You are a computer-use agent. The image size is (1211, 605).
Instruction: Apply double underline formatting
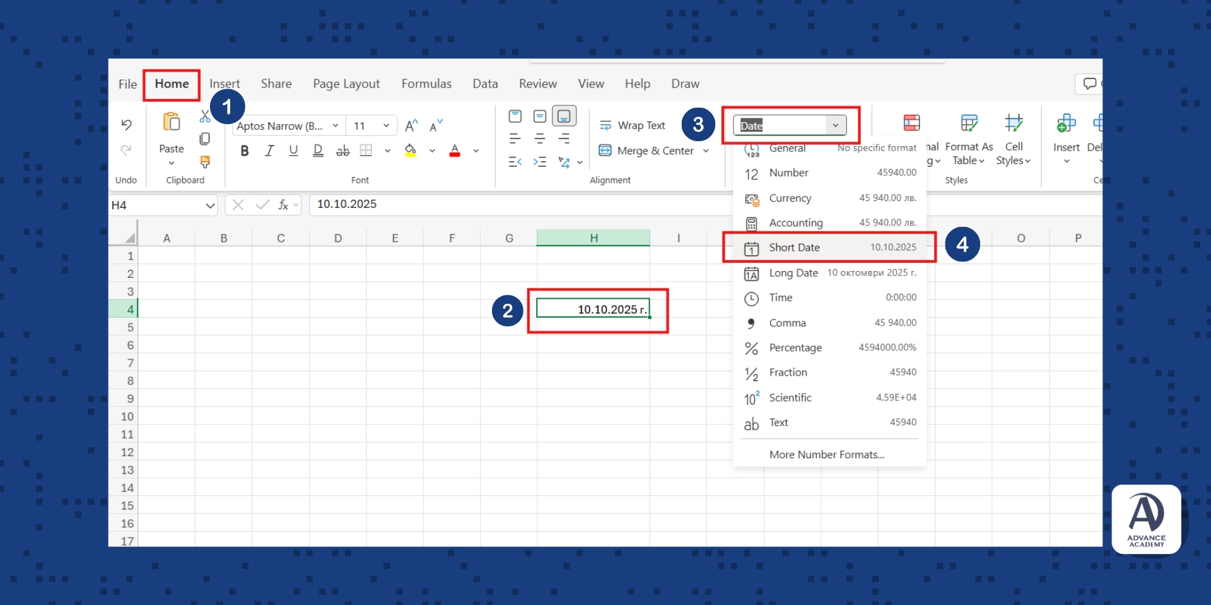coord(318,151)
